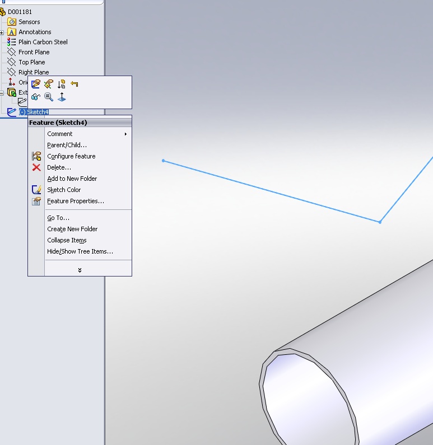The height and width of the screenshot is (445, 433).
Task: Click the Normal To view icon
Action: point(62,97)
